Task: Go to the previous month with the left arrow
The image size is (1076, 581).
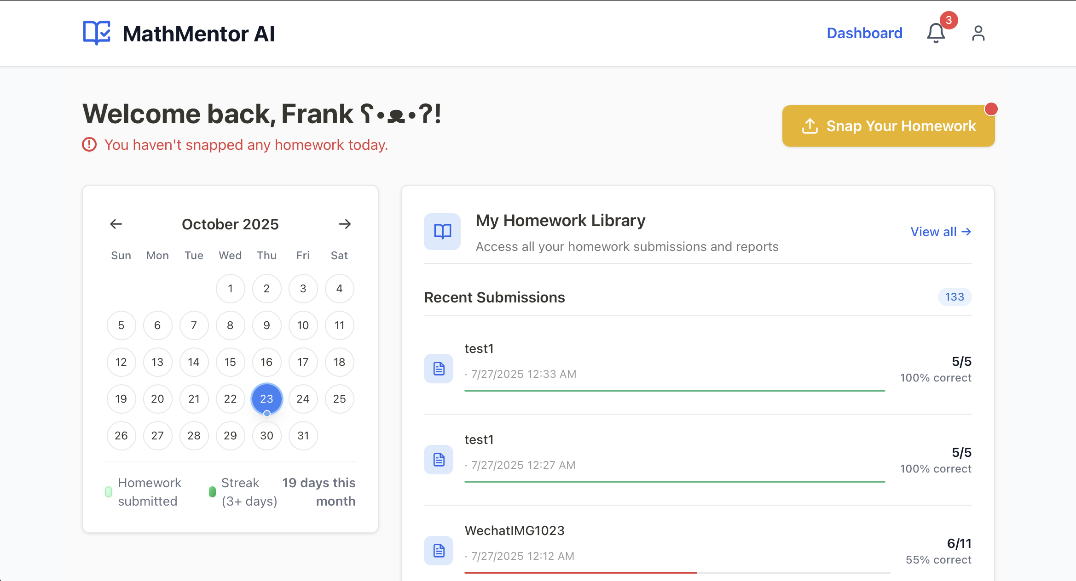Action: point(116,224)
